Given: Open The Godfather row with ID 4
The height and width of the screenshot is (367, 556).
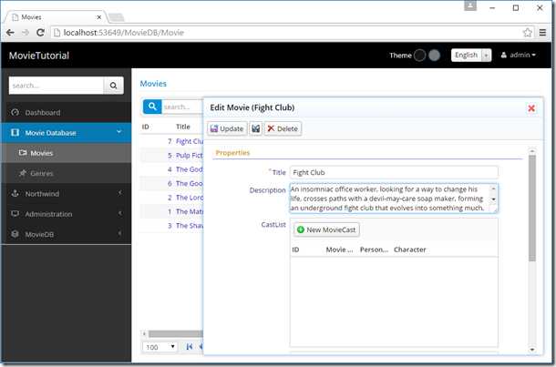Looking at the screenshot, I should coord(190,169).
